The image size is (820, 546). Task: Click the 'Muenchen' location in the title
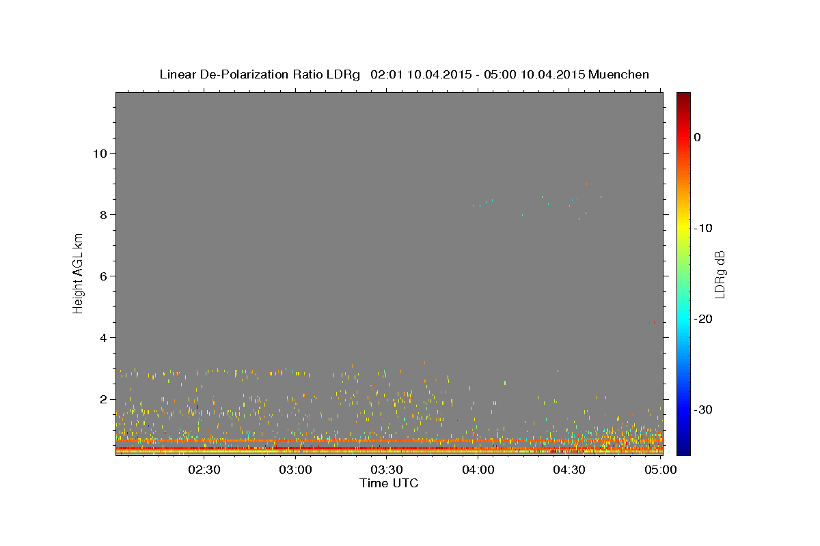click(x=619, y=74)
